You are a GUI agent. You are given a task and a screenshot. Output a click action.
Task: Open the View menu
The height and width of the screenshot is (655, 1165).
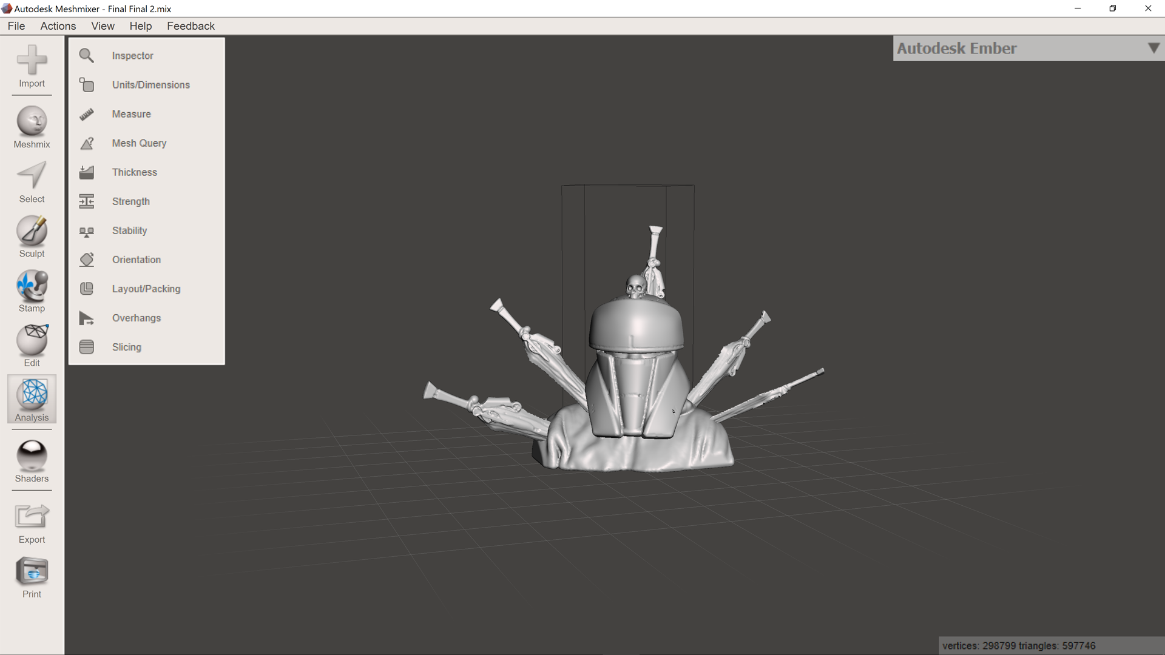[103, 26]
